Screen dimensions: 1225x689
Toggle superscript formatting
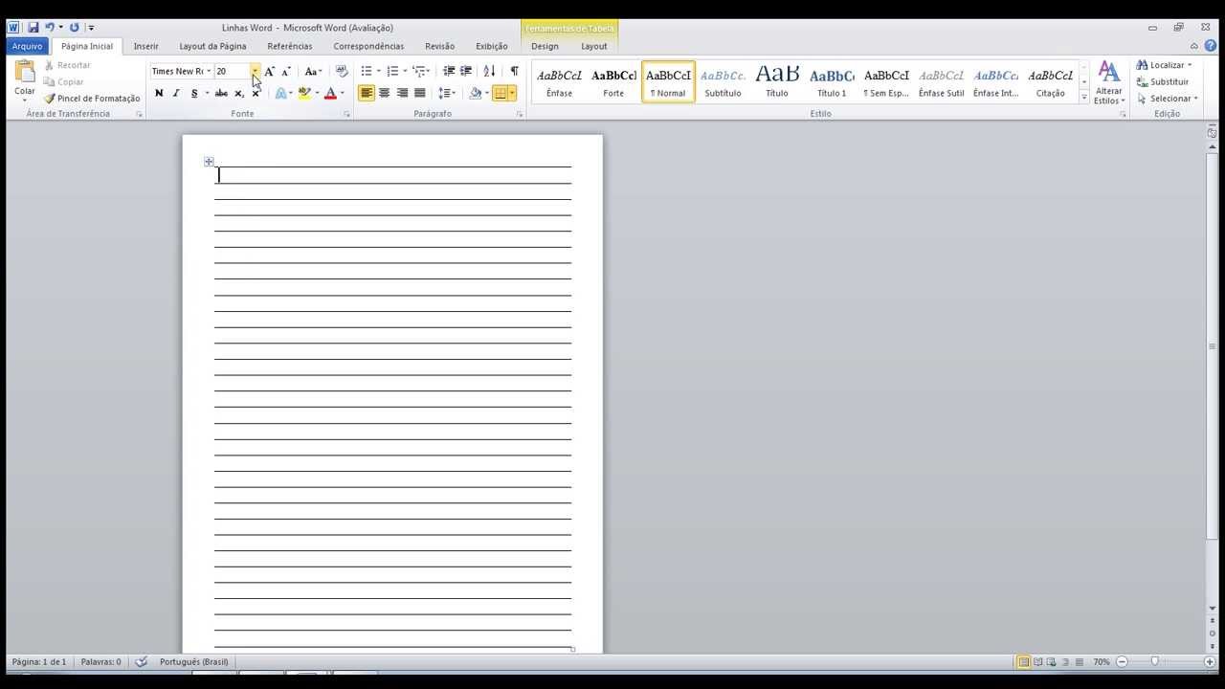click(256, 93)
